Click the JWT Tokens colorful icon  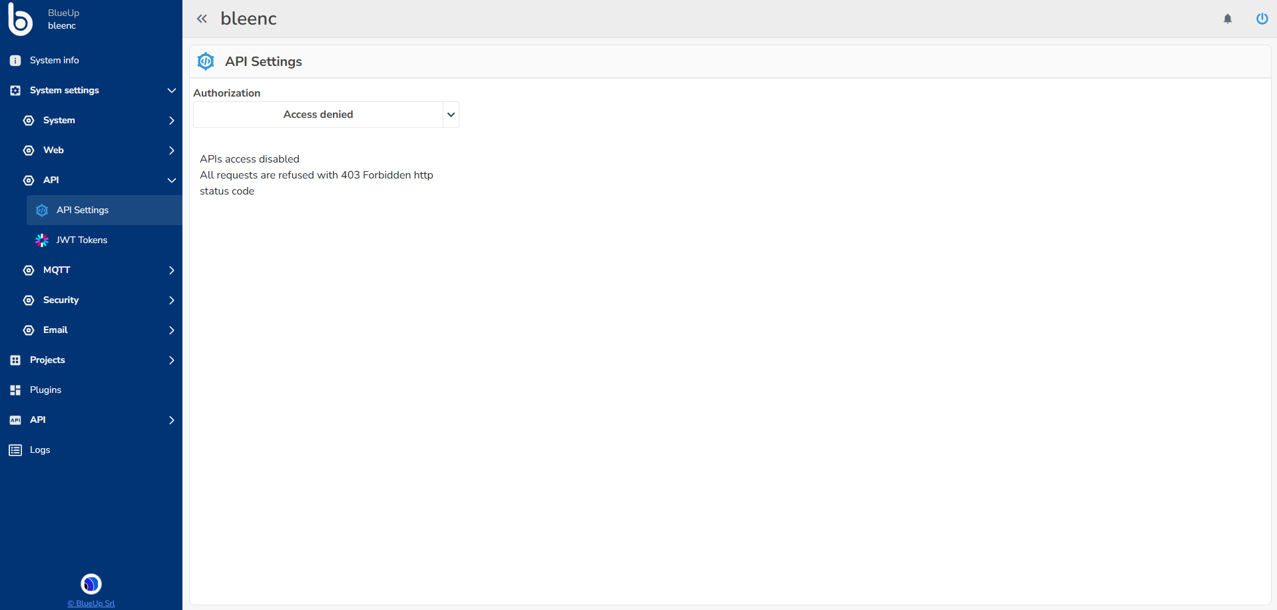click(x=41, y=240)
